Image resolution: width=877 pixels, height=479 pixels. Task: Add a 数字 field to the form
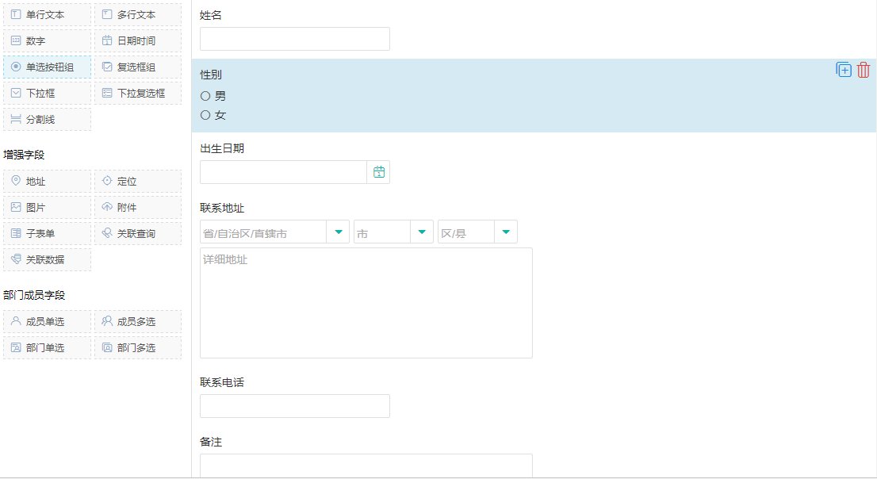pyautogui.click(x=46, y=40)
